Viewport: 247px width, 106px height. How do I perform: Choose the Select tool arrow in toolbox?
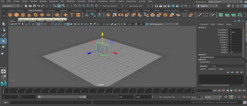[x=3, y=24]
